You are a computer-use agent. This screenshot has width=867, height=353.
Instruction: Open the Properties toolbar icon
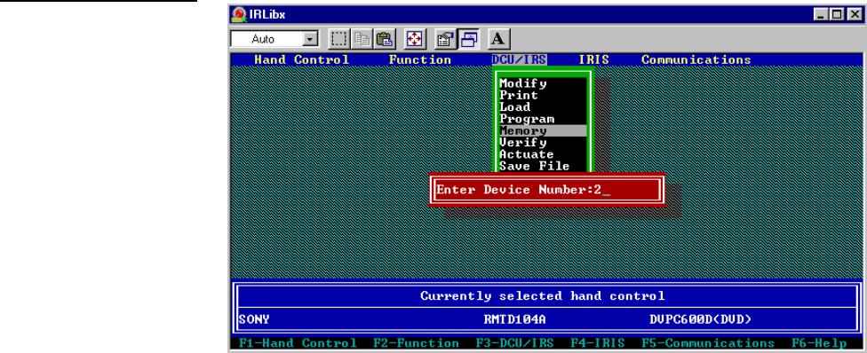pyautogui.click(x=444, y=39)
